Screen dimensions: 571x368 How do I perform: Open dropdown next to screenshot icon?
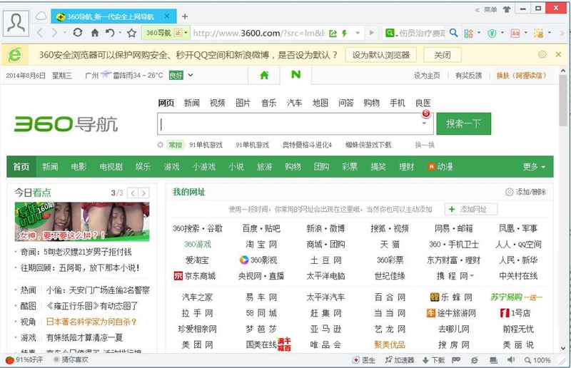click(x=550, y=33)
